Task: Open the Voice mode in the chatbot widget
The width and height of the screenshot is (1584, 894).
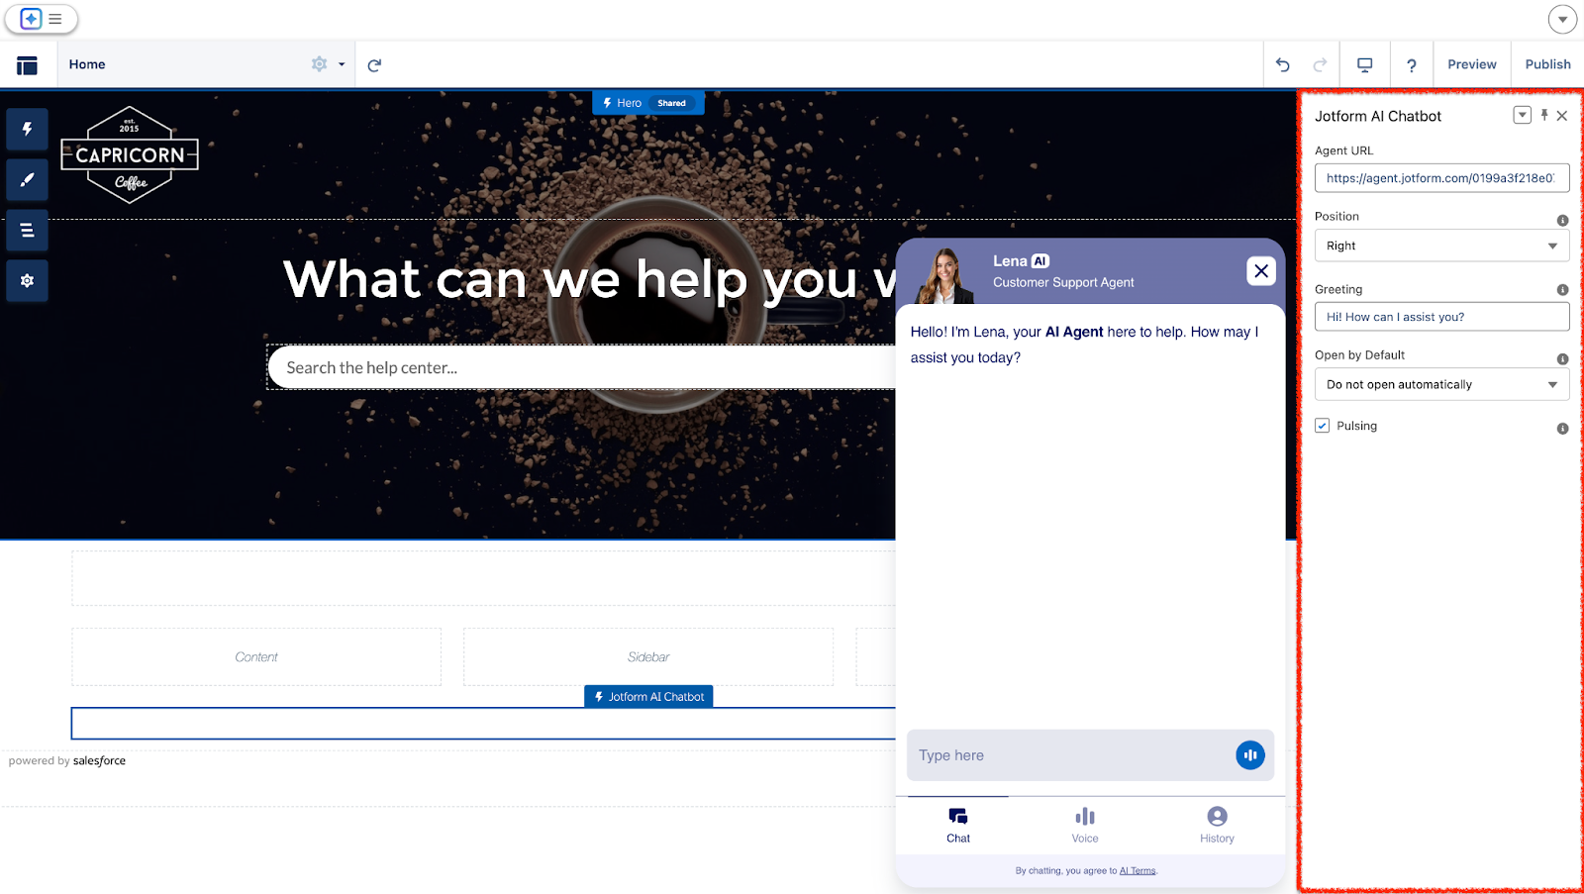Action: coord(1084,825)
